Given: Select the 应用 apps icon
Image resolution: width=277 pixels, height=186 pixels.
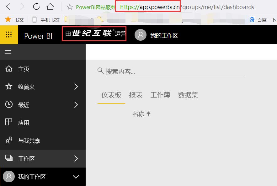Looking at the screenshot, I should point(8,122).
